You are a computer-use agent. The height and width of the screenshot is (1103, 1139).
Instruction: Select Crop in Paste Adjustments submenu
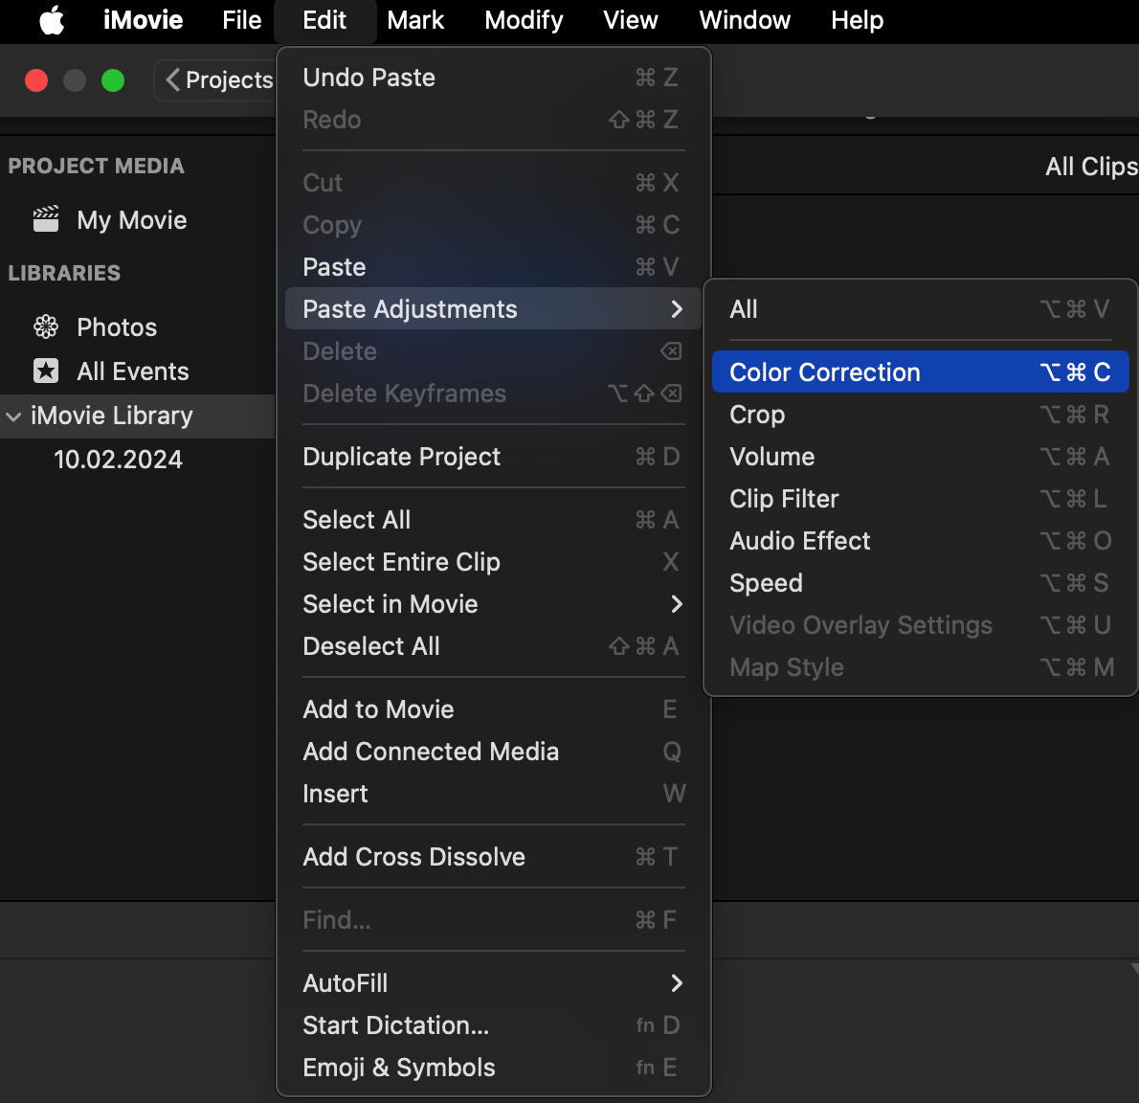coord(757,415)
